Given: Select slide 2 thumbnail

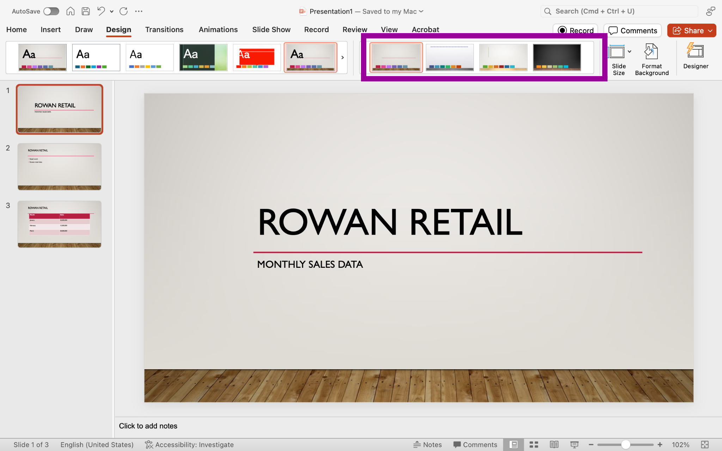Looking at the screenshot, I should (60, 167).
